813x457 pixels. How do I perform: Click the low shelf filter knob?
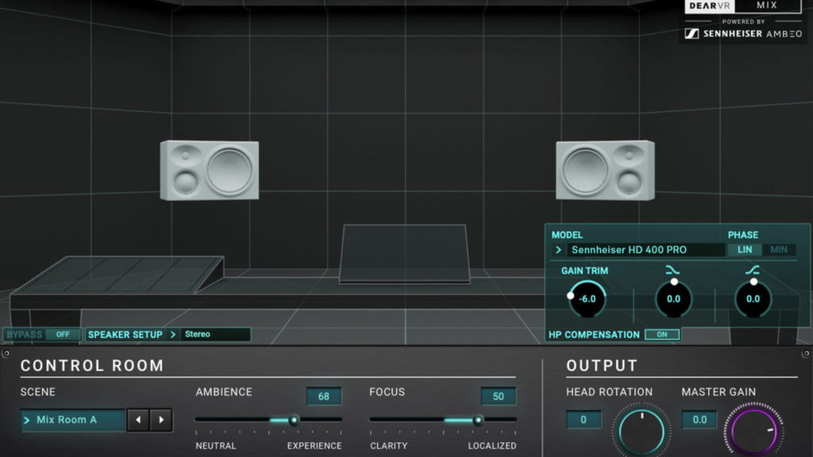click(x=673, y=299)
